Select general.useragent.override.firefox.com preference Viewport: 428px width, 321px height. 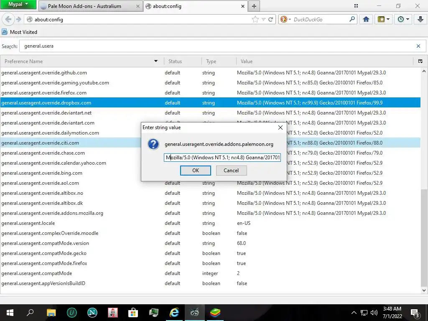(x=210, y=93)
